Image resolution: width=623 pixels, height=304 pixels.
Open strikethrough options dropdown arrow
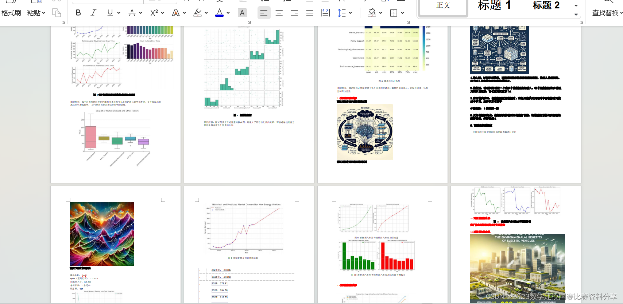[140, 13]
